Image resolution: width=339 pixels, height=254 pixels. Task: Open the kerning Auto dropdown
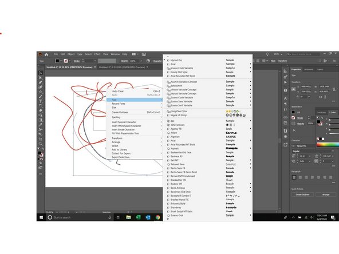310,161
